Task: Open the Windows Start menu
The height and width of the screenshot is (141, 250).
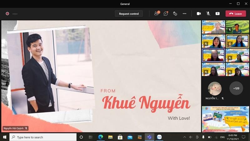Action: [x=4, y=137]
